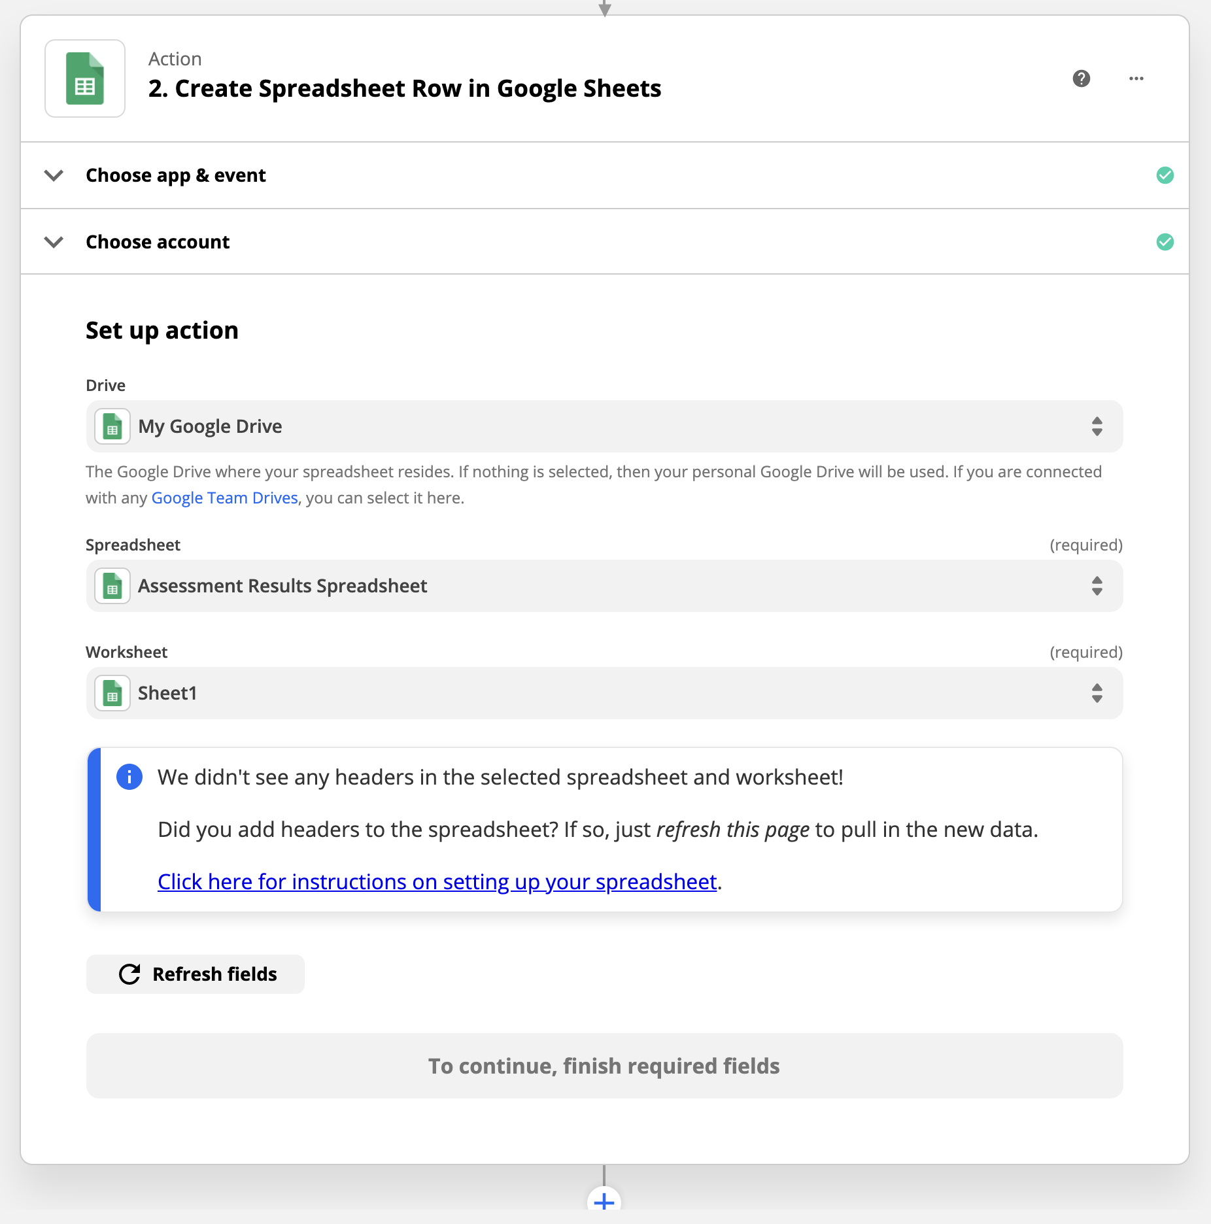Open the Drive dropdown showing My Google Drive

(604, 426)
